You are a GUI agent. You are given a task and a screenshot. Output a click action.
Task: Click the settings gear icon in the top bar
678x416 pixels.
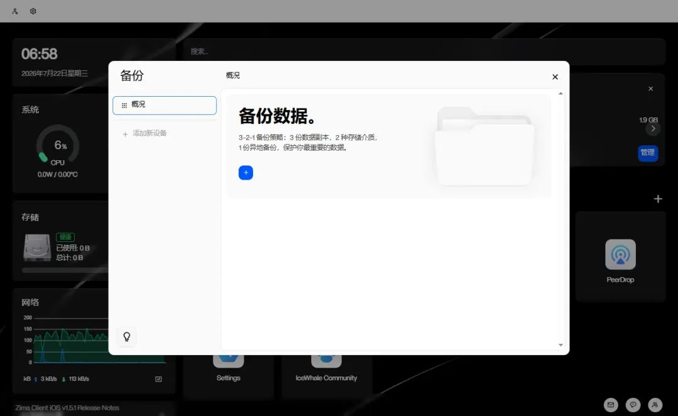click(x=33, y=11)
